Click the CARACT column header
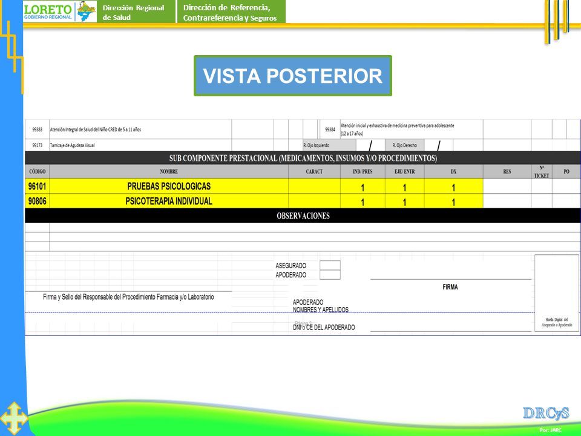The height and width of the screenshot is (436, 581). click(x=314, y=171)
